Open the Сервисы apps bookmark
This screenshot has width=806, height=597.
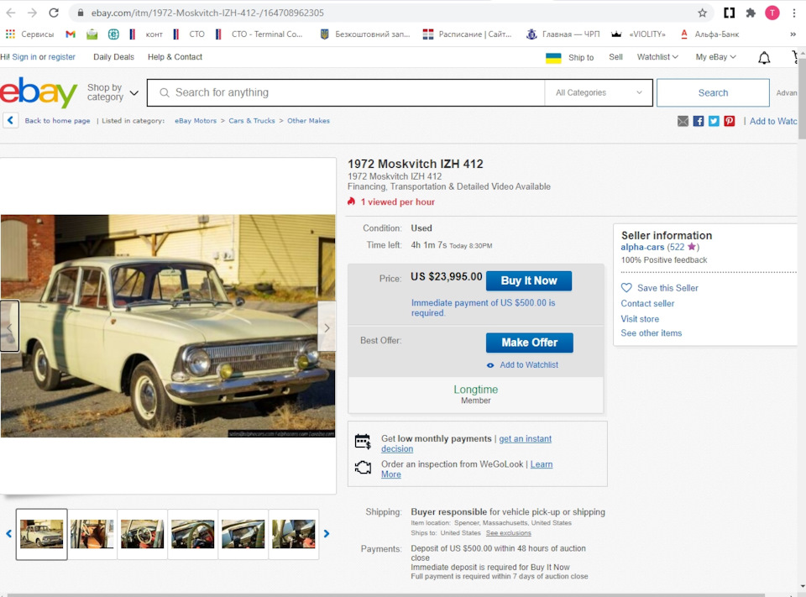pos(30,34)
